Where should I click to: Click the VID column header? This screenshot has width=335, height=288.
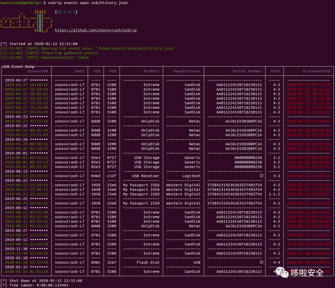coord(97,71)
